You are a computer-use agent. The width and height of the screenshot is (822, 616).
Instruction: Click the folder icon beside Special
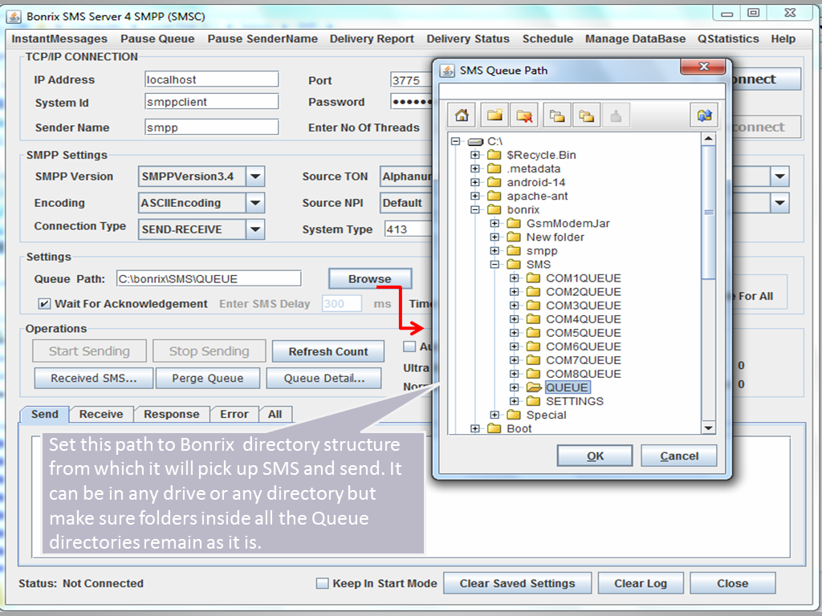pyautogui.click(x=514, y=415)
